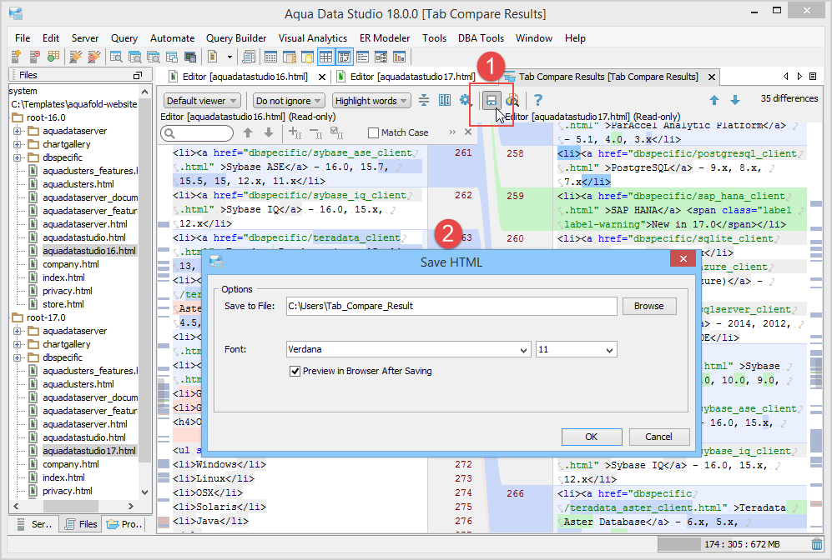Image resolution: width=832 pixels, height=560 pixels.
Task: Click the Save to File path field
Action: [451, 306]
